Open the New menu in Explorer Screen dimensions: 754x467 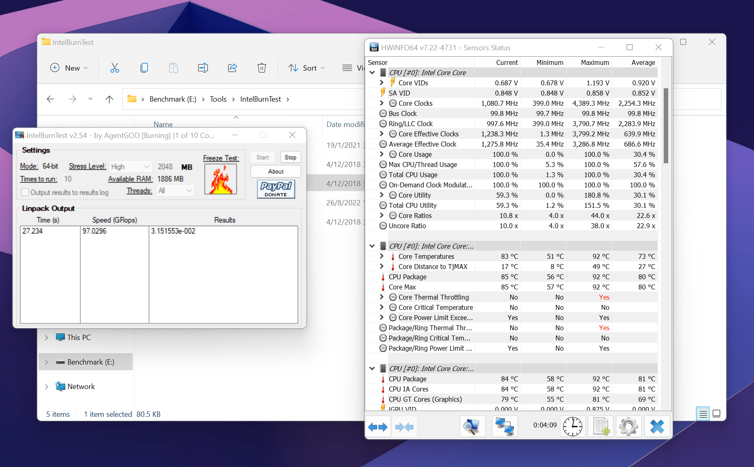pyautogui.click(x=69, y=68)
